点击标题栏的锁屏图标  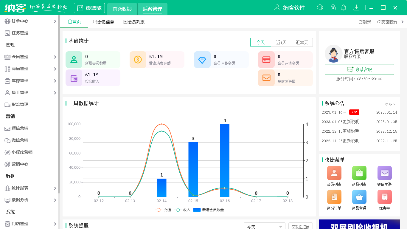point(332,7)
